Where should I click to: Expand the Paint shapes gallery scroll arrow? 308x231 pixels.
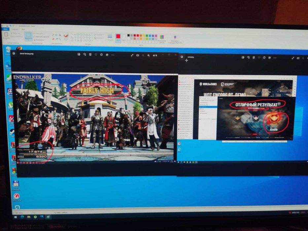pos(92,41)
